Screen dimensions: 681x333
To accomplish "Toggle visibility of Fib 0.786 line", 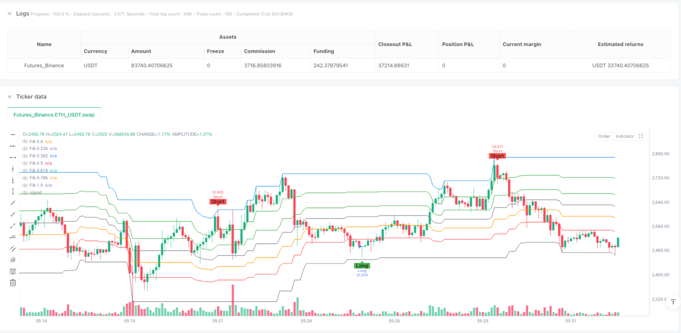I will 25,178.
